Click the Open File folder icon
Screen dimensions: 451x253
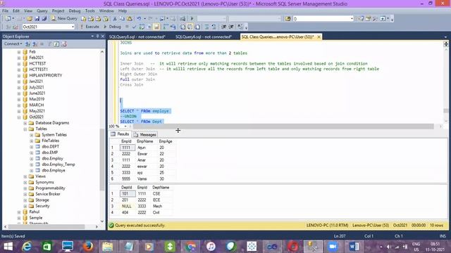click(x=30, y=19)
